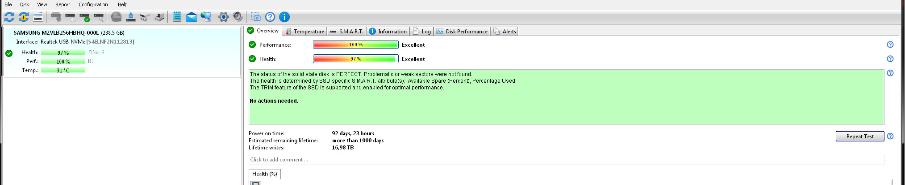Click the disk with clock toolbar icon
Image resolution: width=905 pixels, height=185 pixels.
click(71, 17)
